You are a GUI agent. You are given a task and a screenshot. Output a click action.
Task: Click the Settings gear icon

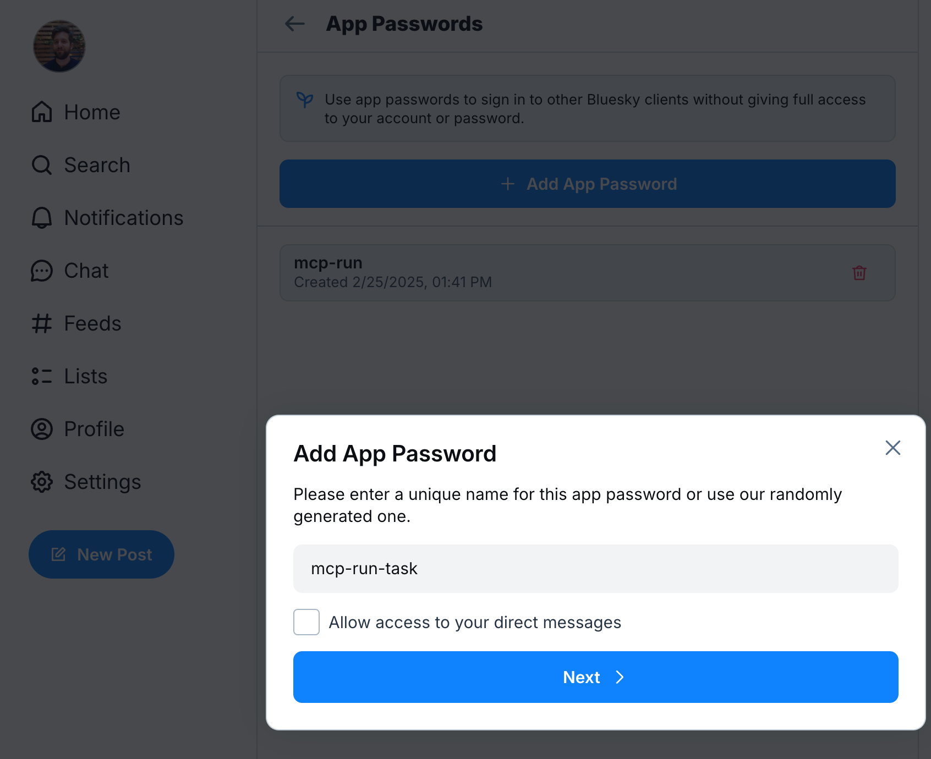42,482
